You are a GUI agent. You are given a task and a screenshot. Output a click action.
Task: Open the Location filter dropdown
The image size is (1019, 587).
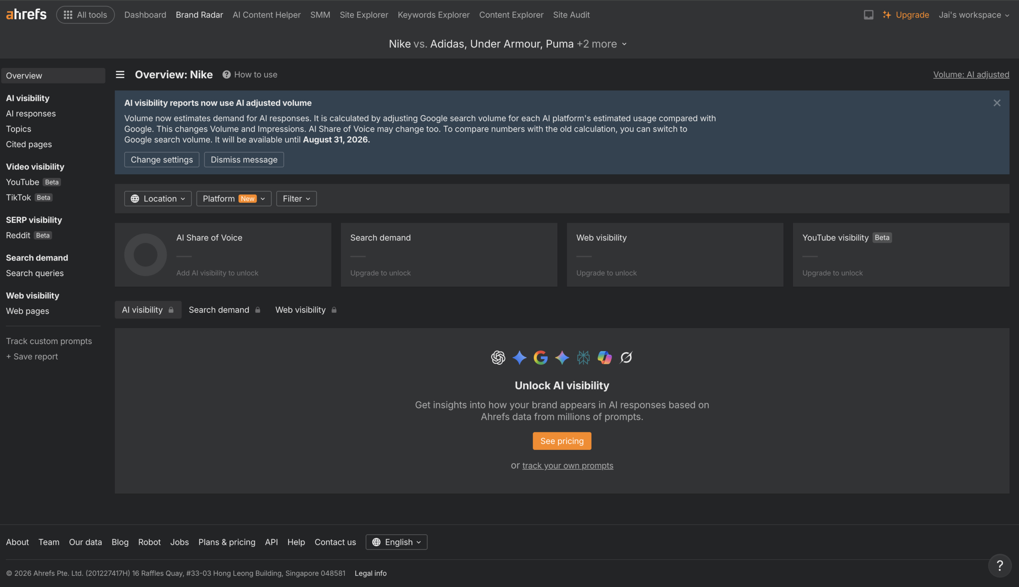pyautogui.click(x=158, y=199)
